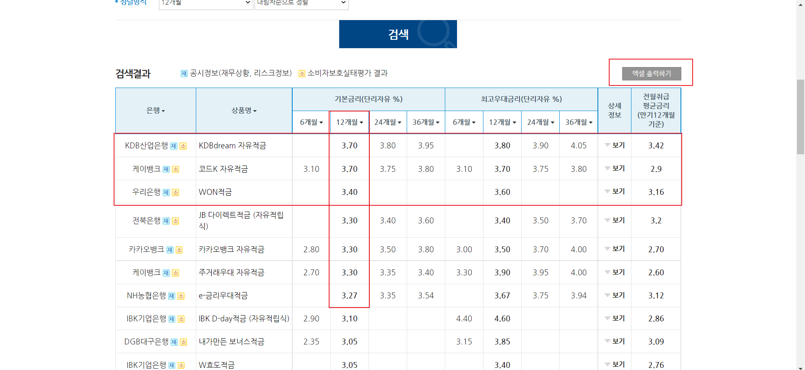Viewport: 805px width, 370px height.
Task: Click bank name DGB대구은행
Action: pyautogui.click(x=146, y=342)
